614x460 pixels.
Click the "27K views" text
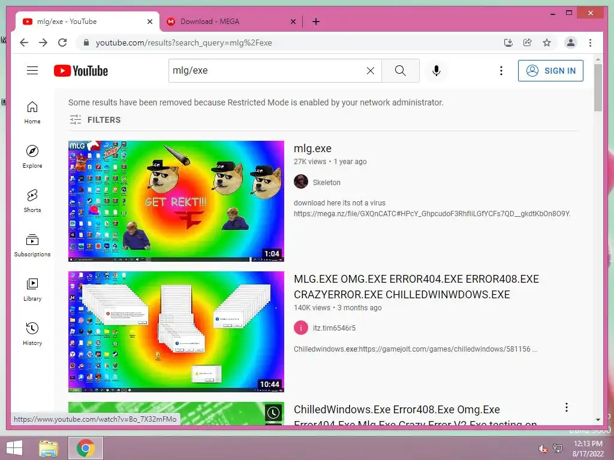tap(310, 161)
